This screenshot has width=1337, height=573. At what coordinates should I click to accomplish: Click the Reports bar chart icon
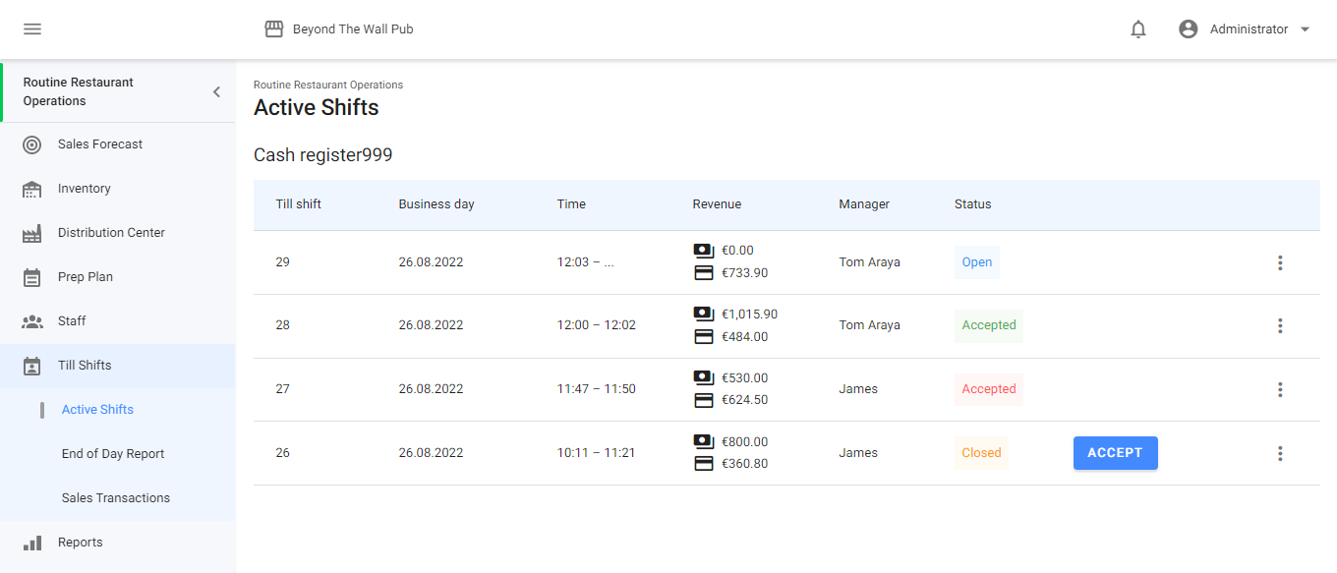pos(32,543)
